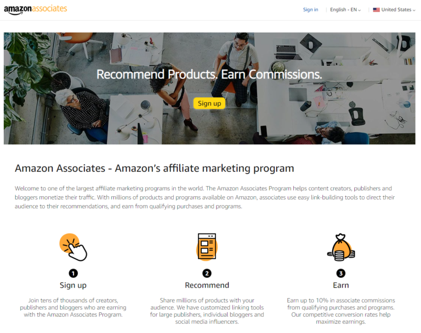Click the pointing hand Sign up icon
Image resolution: width=421 pixels, height=333 pixels.
(x=73, y=247)
